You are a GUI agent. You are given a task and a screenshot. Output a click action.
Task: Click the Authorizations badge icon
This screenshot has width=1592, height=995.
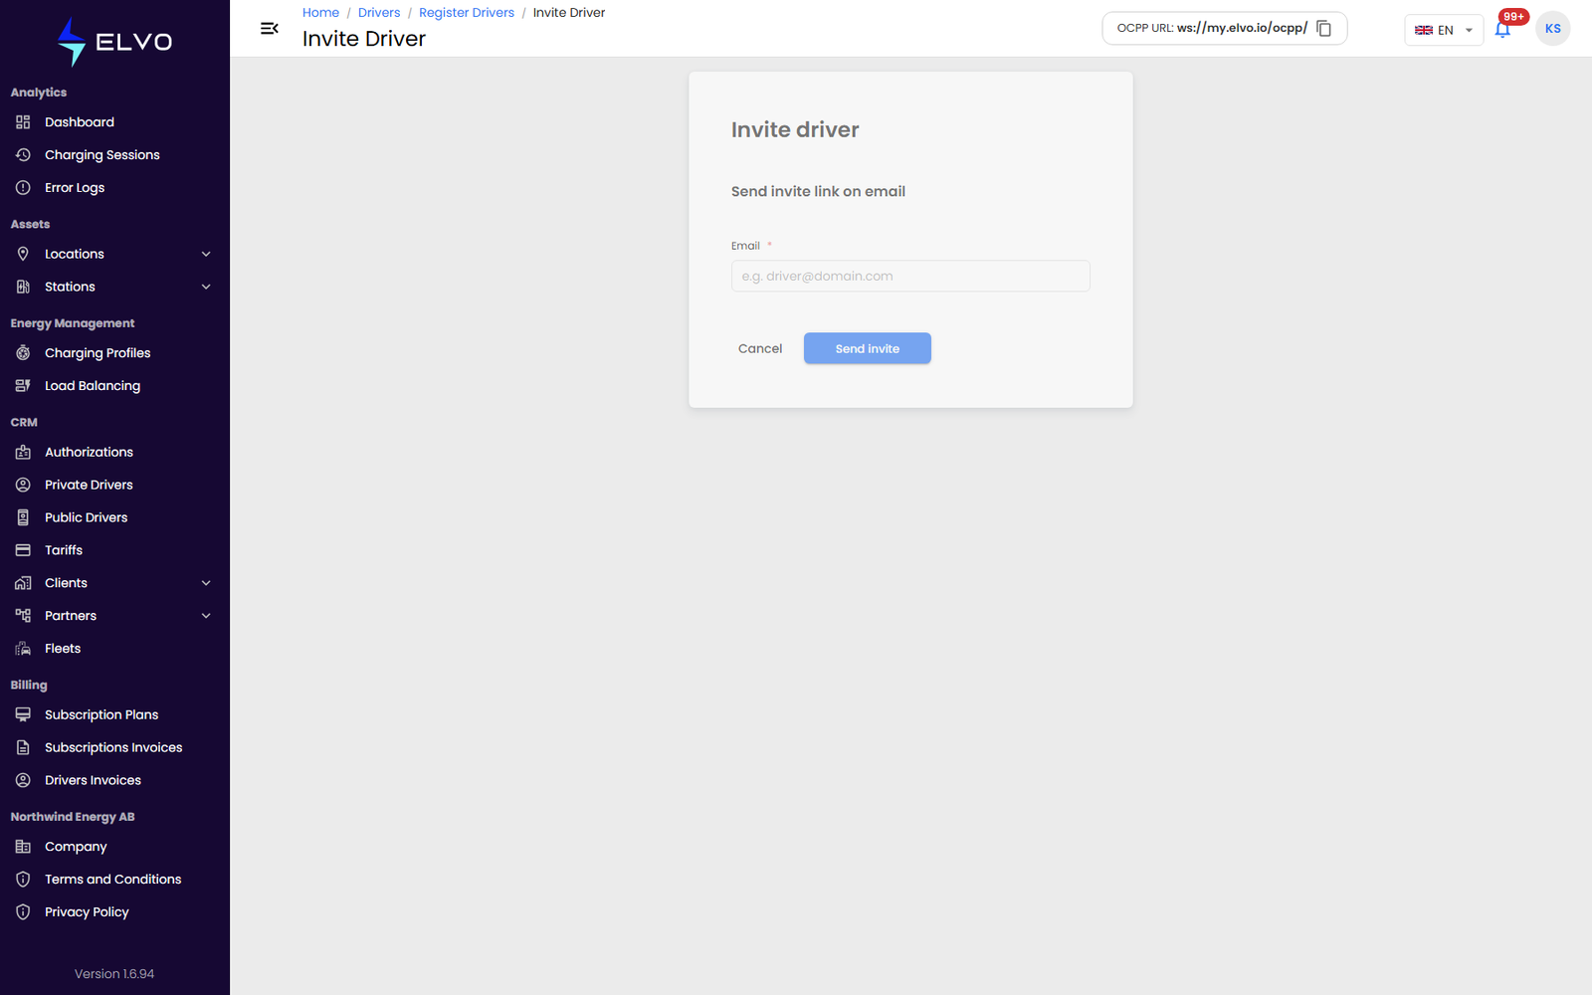[x=23, y=452]
